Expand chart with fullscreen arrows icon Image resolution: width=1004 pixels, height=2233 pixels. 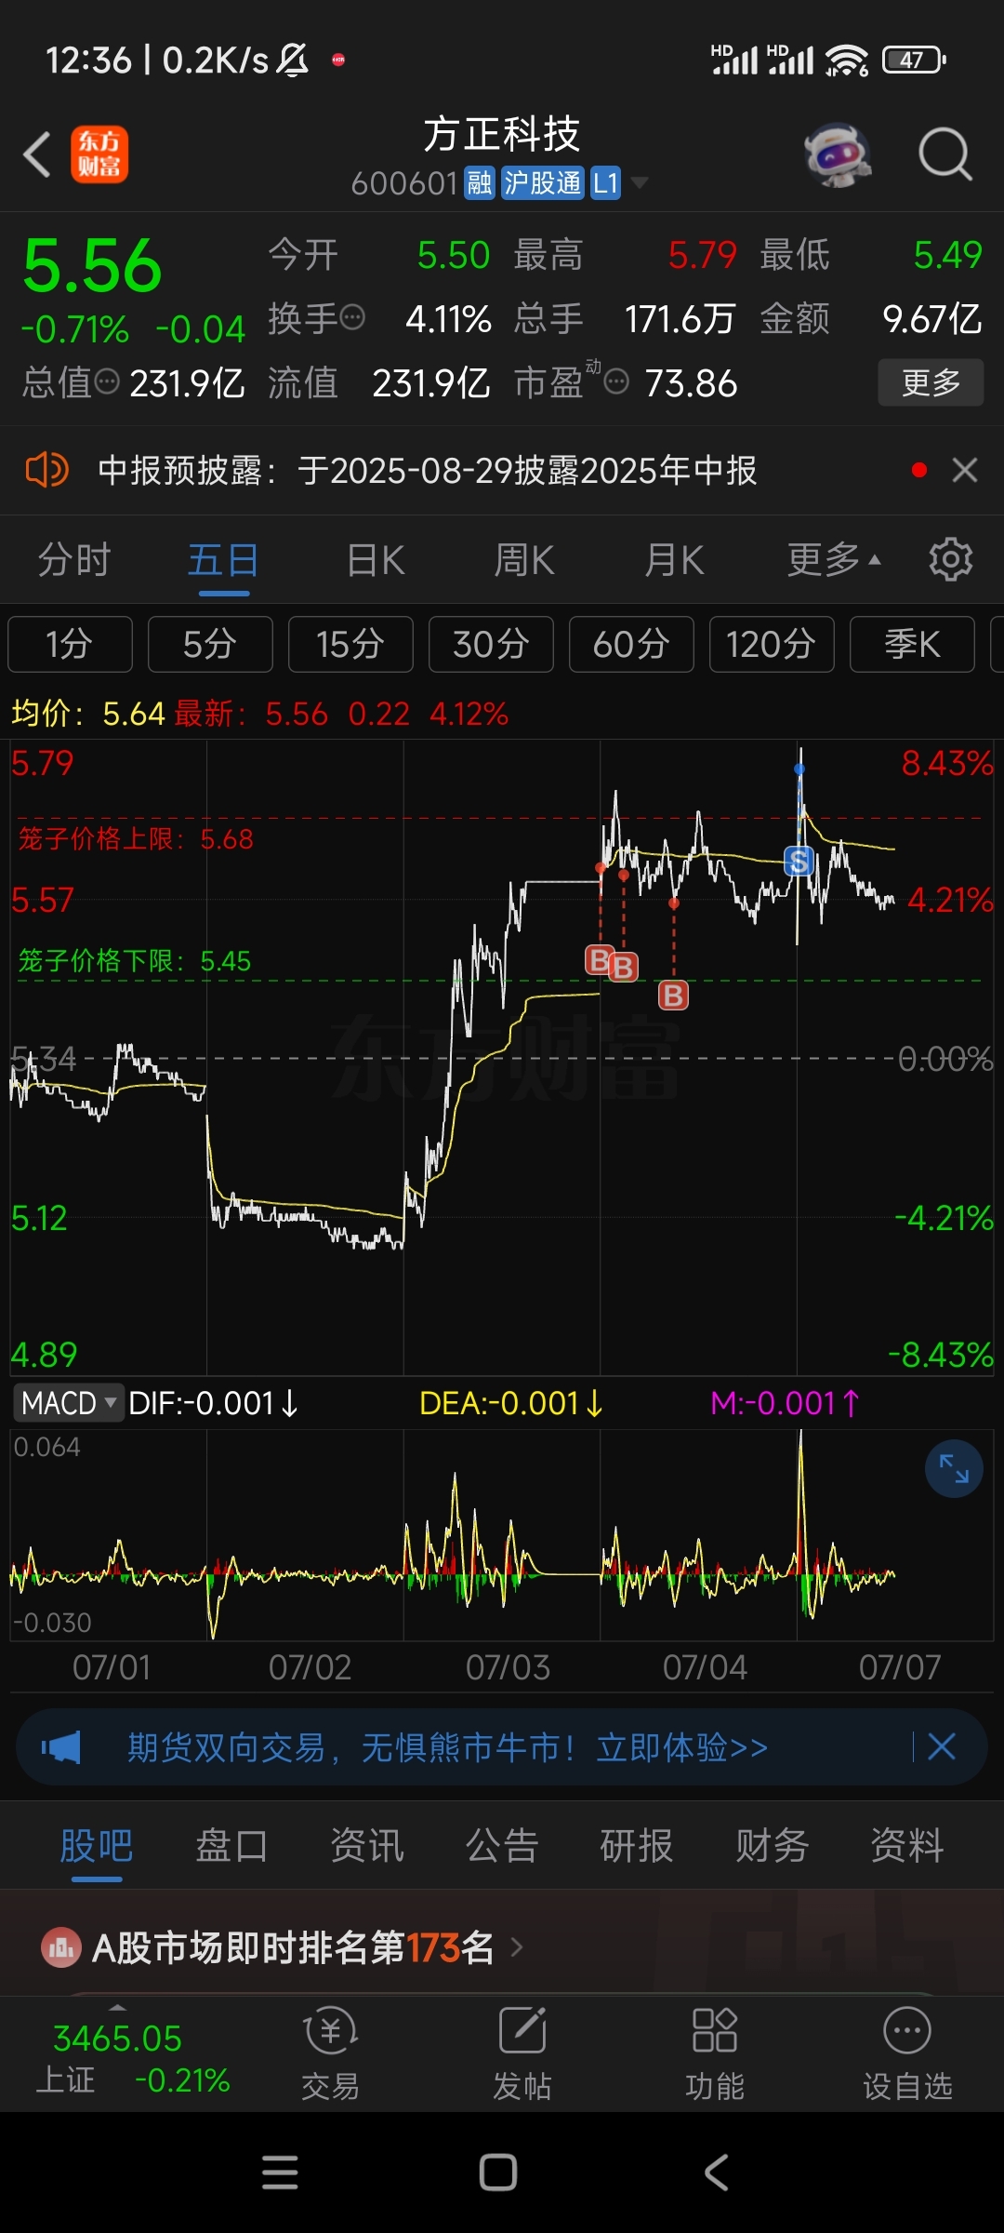pos(954,1468)
